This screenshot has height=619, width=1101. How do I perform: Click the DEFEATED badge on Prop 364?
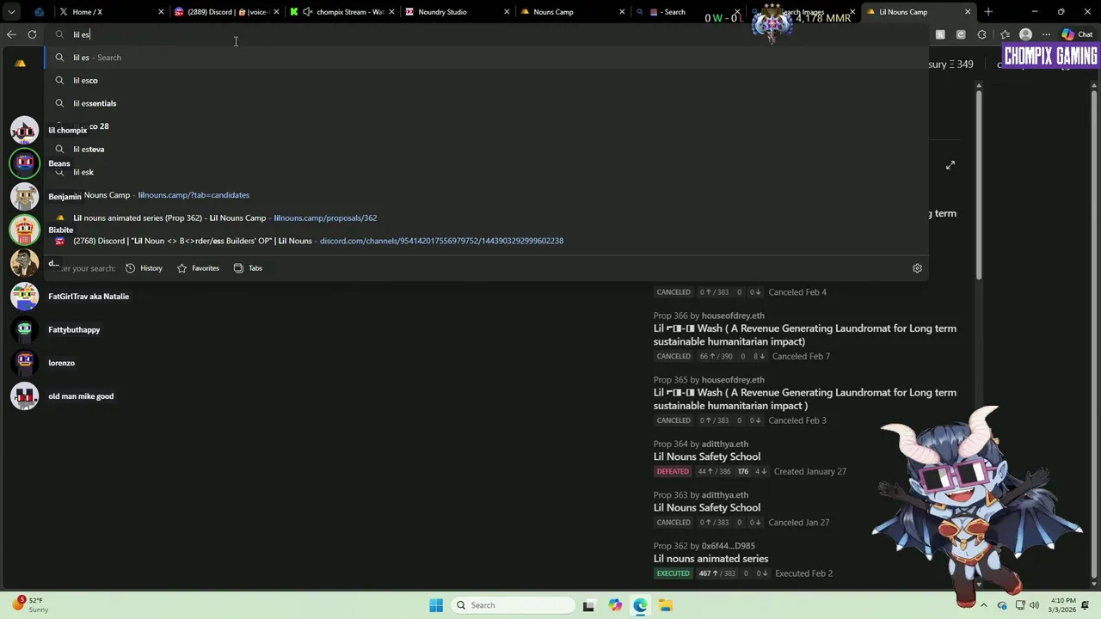[673, 471]
